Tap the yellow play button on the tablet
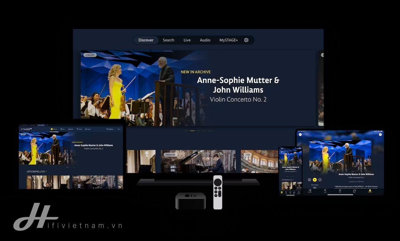 point(315,180)
